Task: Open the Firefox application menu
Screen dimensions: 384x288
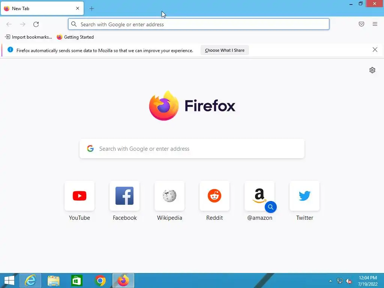Action: point(375,24)
